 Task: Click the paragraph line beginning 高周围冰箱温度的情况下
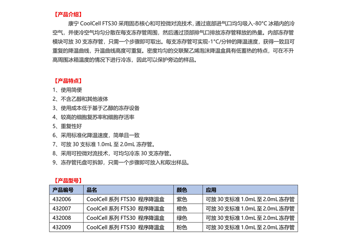click(x=125, y=60)
